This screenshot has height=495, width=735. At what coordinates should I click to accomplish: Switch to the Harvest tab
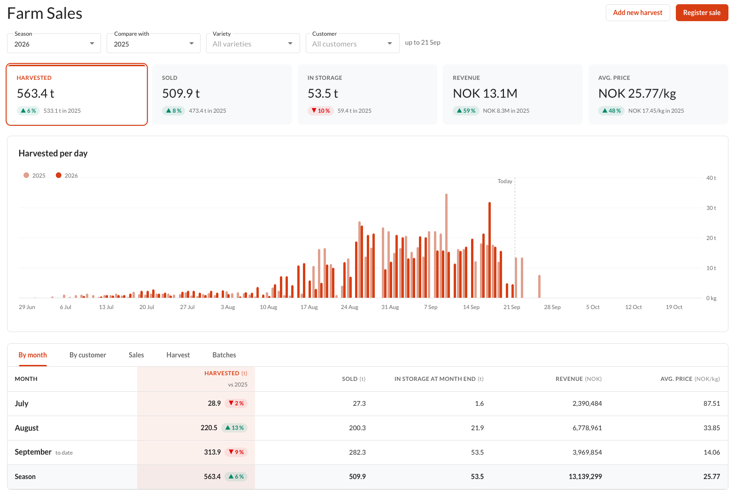[178, 355]
